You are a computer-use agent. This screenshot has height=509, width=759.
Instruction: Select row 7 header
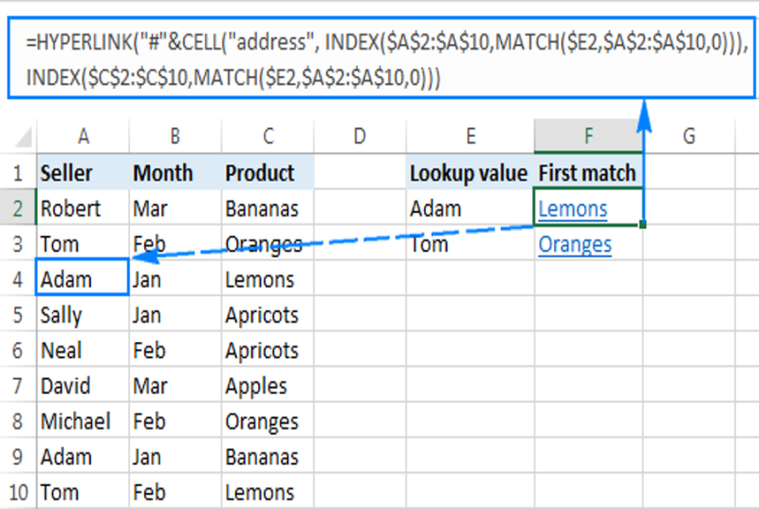click(x=18, y=386)
